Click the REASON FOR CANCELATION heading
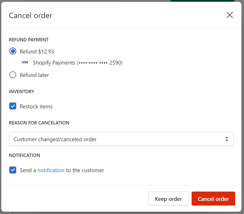 [39, 123]
